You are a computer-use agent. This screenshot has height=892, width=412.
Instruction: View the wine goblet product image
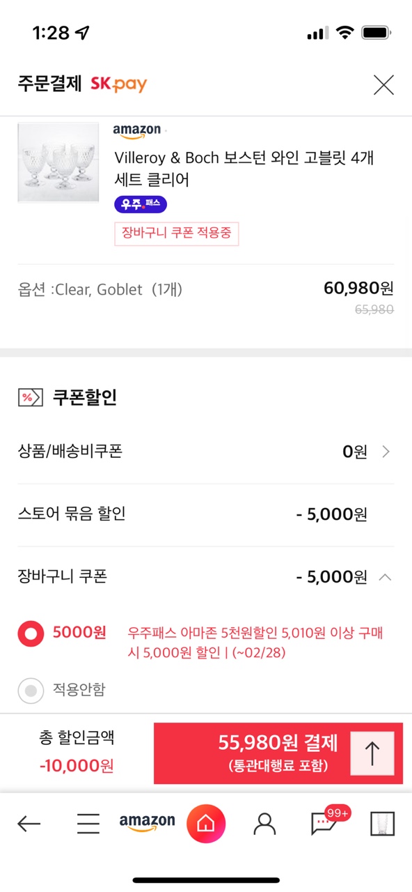(x=58, y=163)
